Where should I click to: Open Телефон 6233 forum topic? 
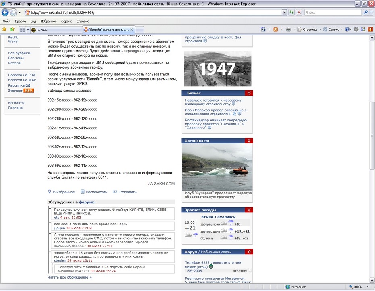tap(213, 265)
